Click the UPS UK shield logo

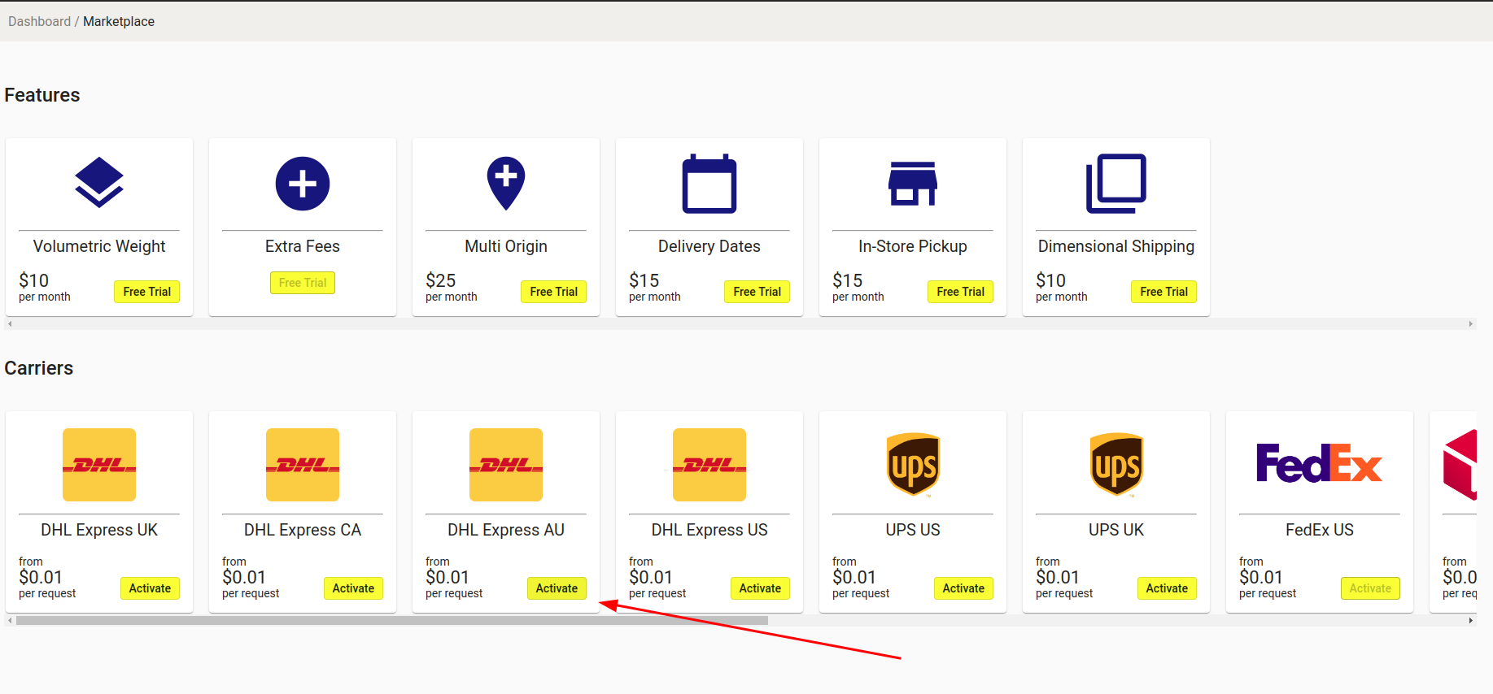(x=1116, y=465)
